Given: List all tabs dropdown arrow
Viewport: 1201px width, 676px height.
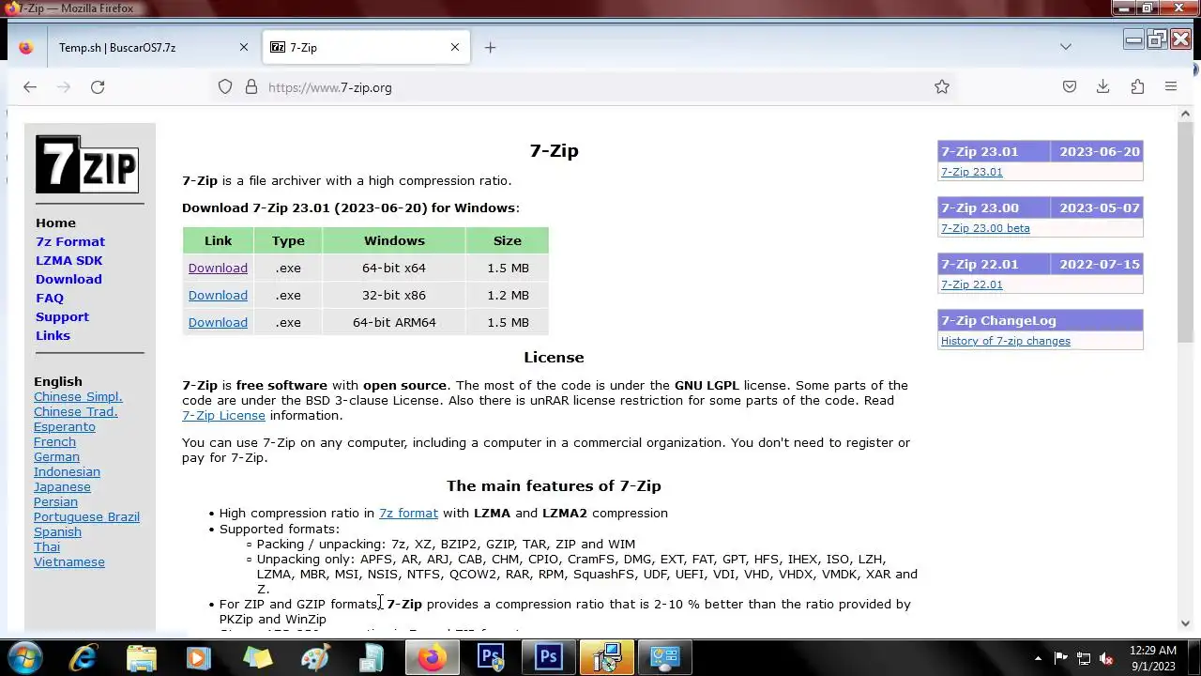Looking at the screenshot, I should click(x=1066, y=47).
